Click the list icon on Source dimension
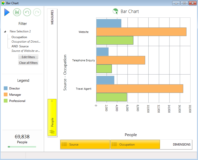Image resolution: width=198 pixels, height=160 pixels. (x=64, y=144)
